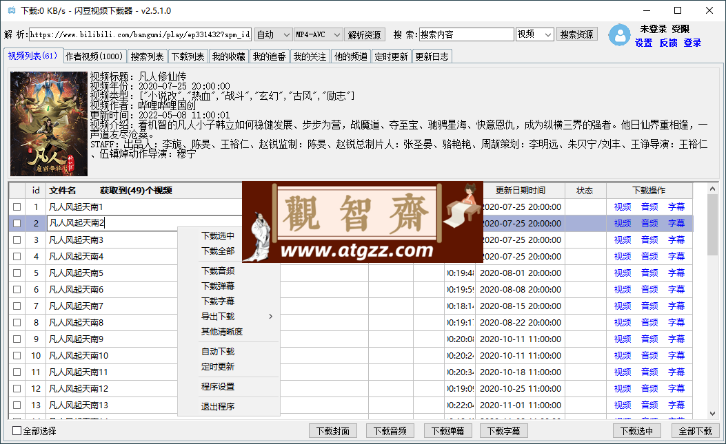Click 音频 link for 凡人风起天南10
Screen dimensions: 726x444
pyautogui.click(x=649, y=356)
